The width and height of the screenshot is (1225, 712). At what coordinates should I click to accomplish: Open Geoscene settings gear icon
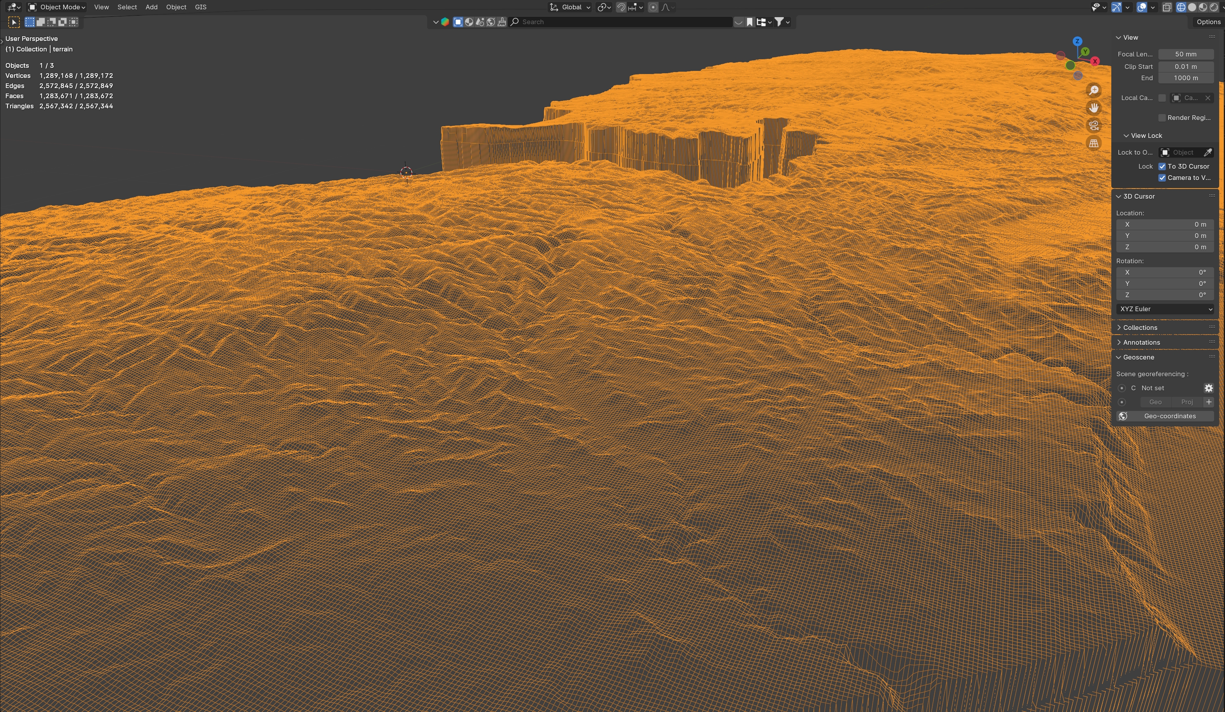pos(1209,388)
